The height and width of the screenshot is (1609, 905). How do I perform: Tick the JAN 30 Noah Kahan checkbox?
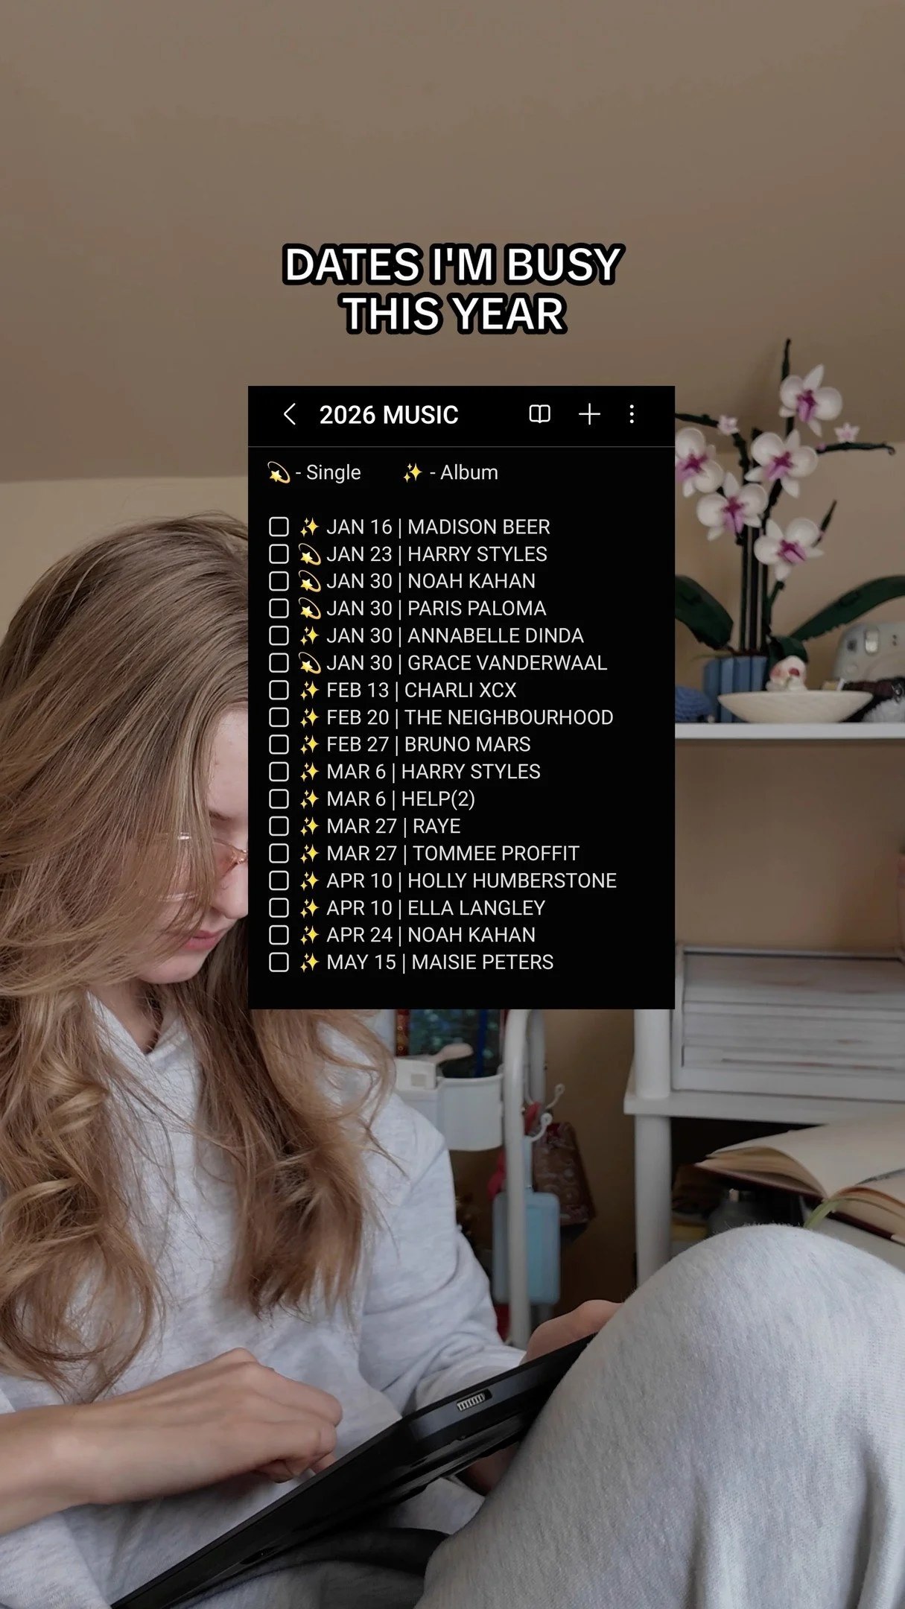point(279,581)
